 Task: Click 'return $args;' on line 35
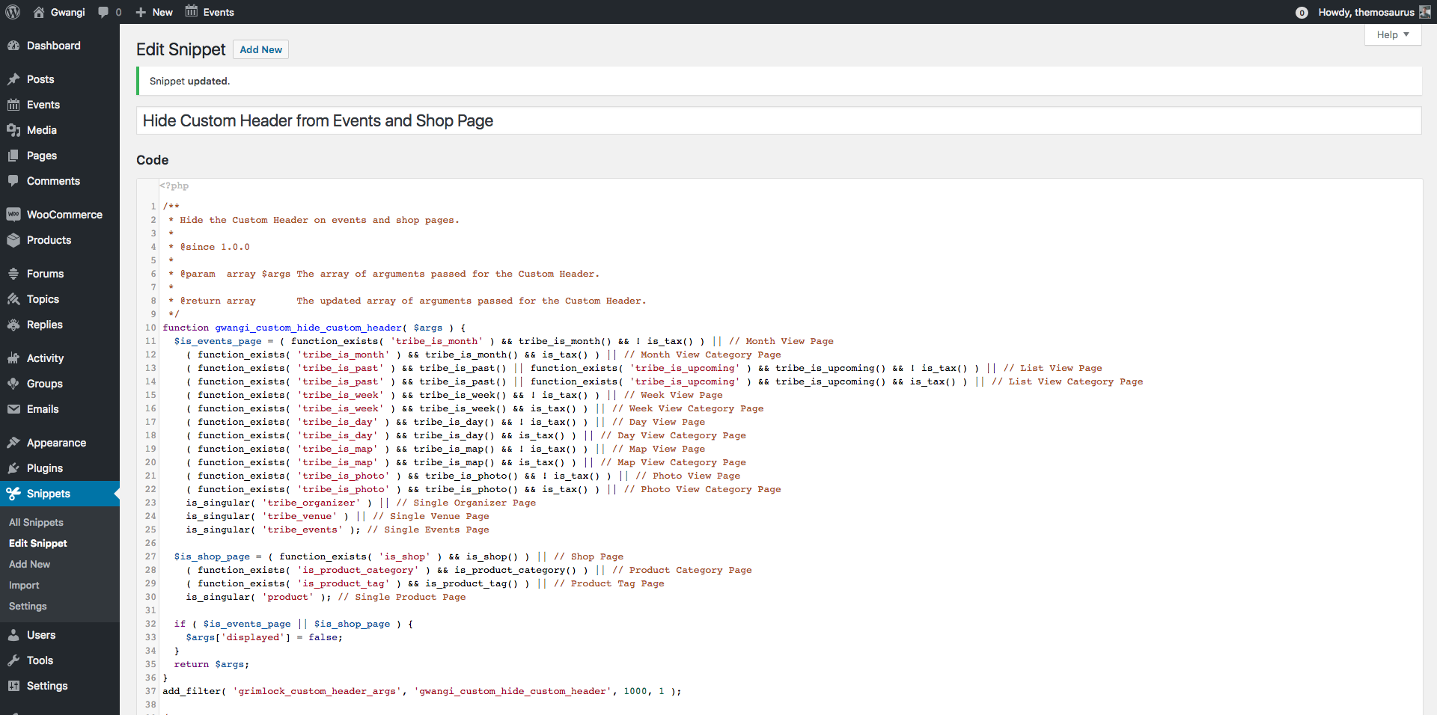pos(212,664)
